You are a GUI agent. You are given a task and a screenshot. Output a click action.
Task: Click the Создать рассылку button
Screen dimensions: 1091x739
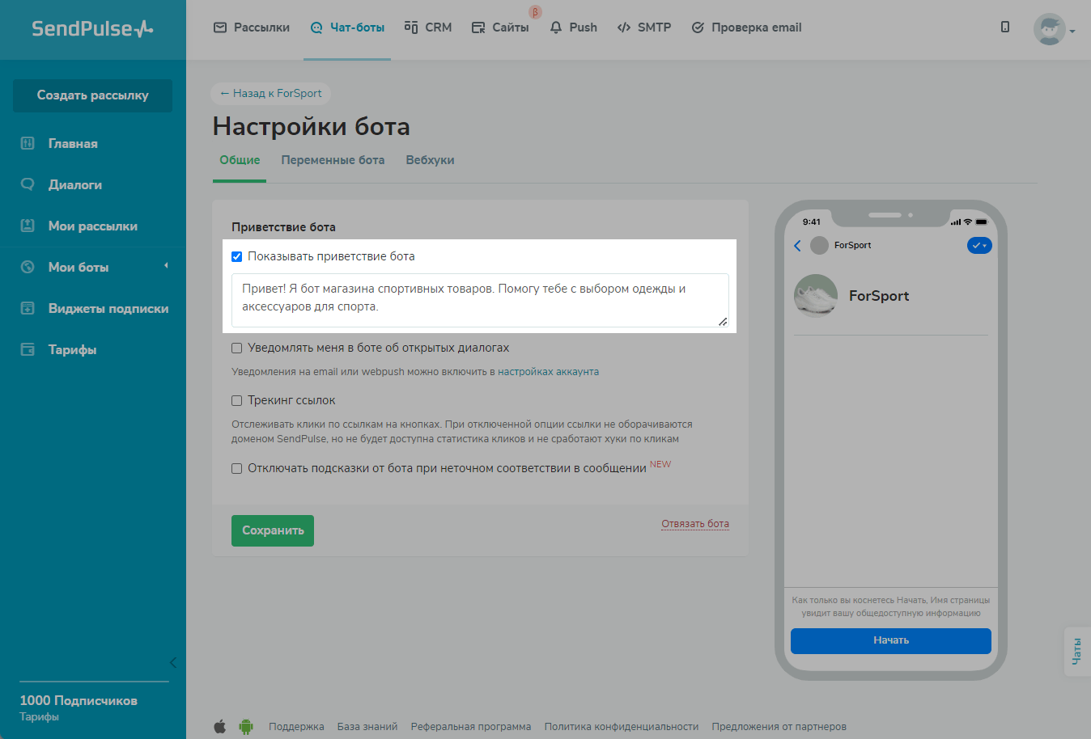click(x=92, y=95)
